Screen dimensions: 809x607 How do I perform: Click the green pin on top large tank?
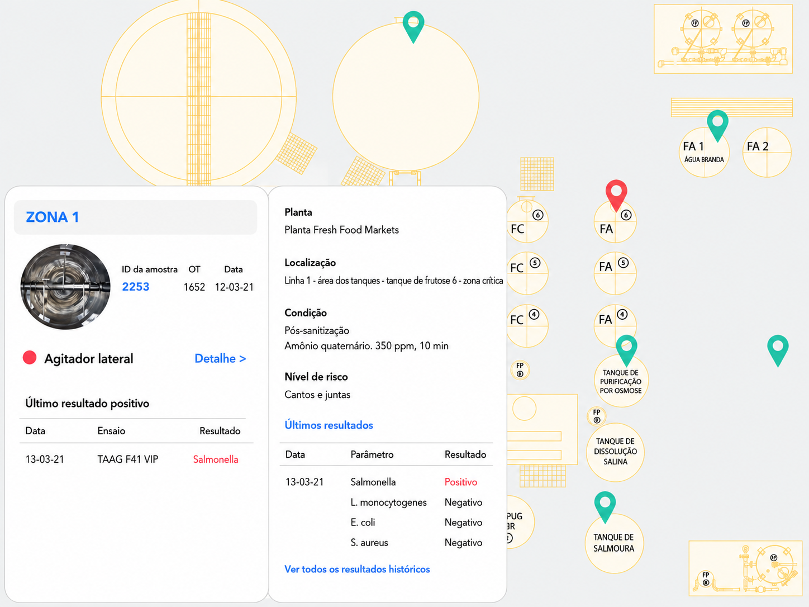pyautogui.click(x=413, y=26)
